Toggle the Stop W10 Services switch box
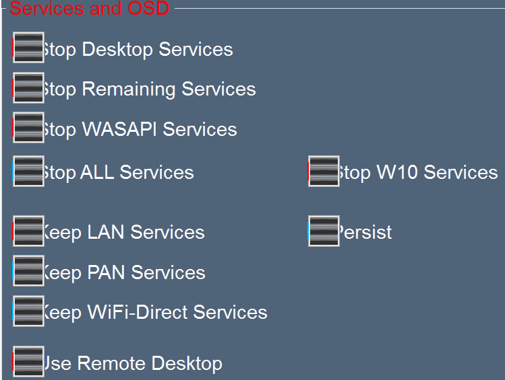Screen dimensions: 505x380 pos(324,172)
